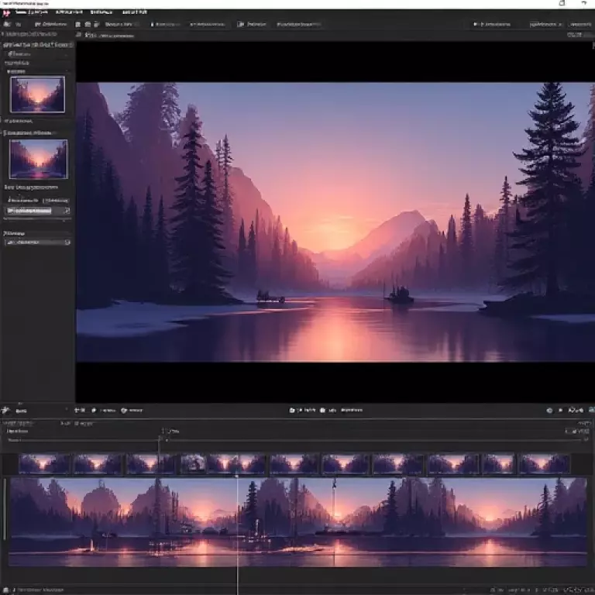Toggle the small option below the second left-panel thumbnail
This screenshot has width=595, height=595.
pyautogui.click(x=9, y=187)
